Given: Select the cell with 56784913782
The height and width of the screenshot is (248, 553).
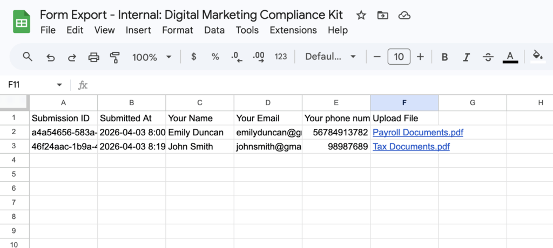Looking at the screenshot, I should point(336,133).
